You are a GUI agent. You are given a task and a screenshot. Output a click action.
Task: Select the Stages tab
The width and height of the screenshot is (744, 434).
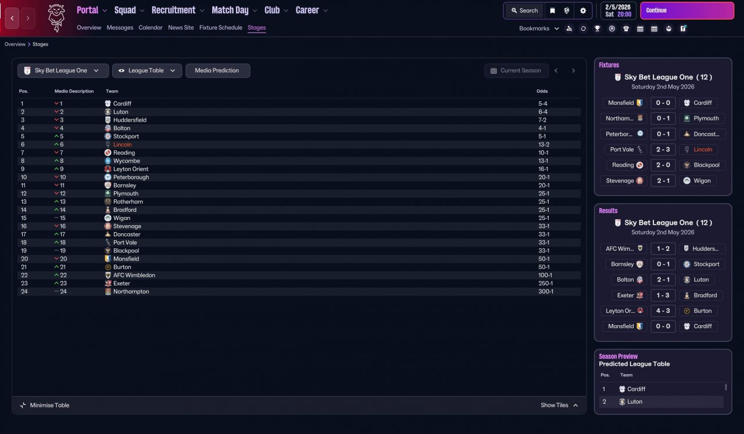pos(256,27)
